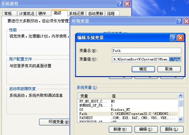Viewport: 189px width, 135px height.
Task: Click scroll down arrow in system variables list
Action: point(180,119)
